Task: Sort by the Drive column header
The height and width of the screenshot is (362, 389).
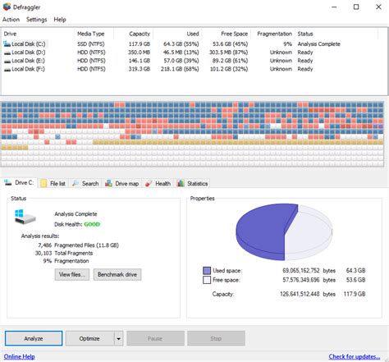Action: click(x=38, y=34)
